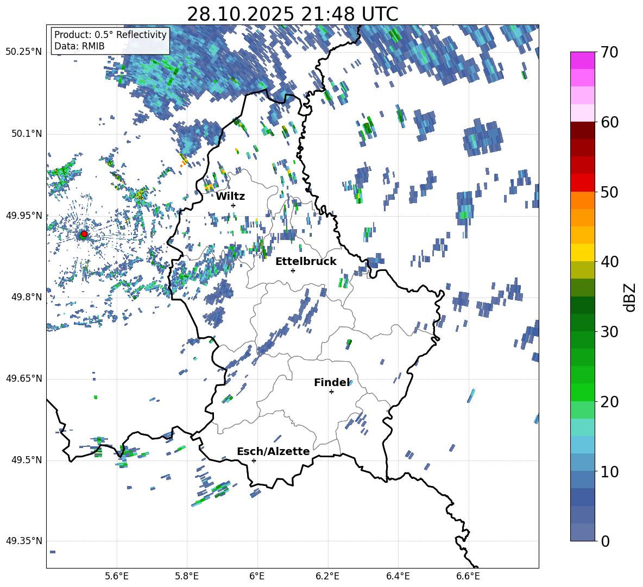The height and width of the screenshot is (587, 643).
Task: Click the "Data: RMIB" text
Action: [x=79, y=46]
